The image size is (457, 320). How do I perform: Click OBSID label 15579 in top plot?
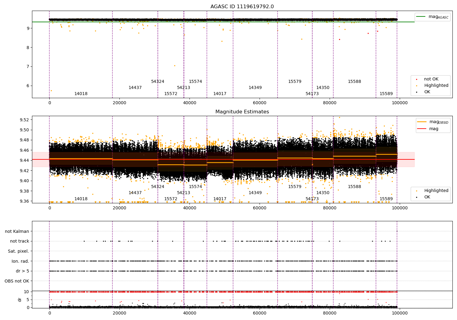(295, 82)
